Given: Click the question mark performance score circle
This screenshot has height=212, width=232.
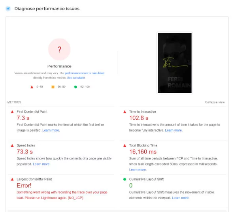Looking at the screenshot, I should [59, 49].
